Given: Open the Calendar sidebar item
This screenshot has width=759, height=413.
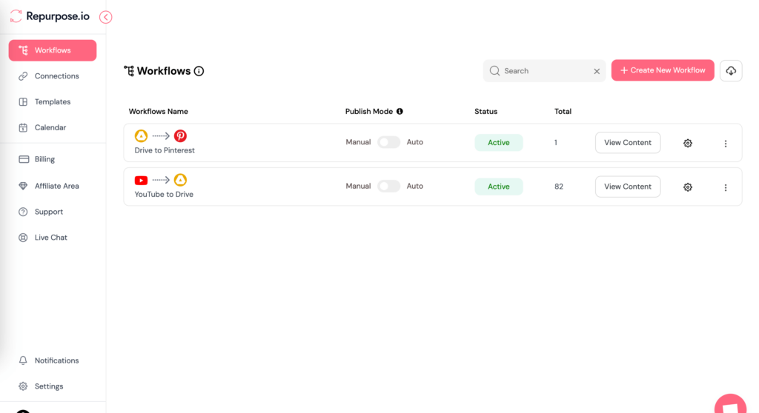Looking at the screenshot, I should (50, 128).
